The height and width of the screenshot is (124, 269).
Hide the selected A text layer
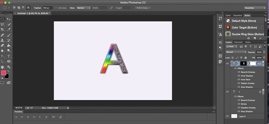(227, 64)
